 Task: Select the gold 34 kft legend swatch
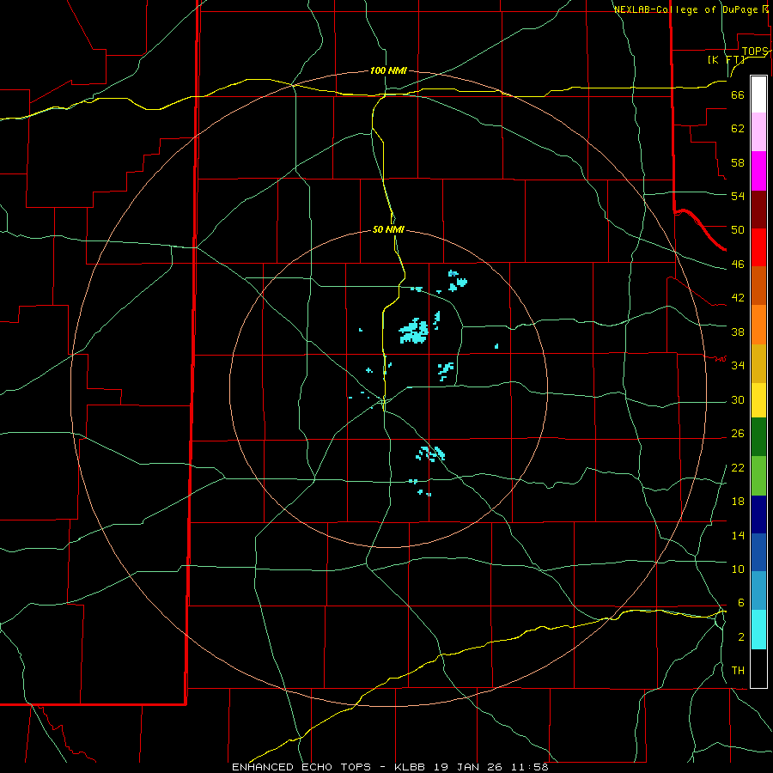758,363
